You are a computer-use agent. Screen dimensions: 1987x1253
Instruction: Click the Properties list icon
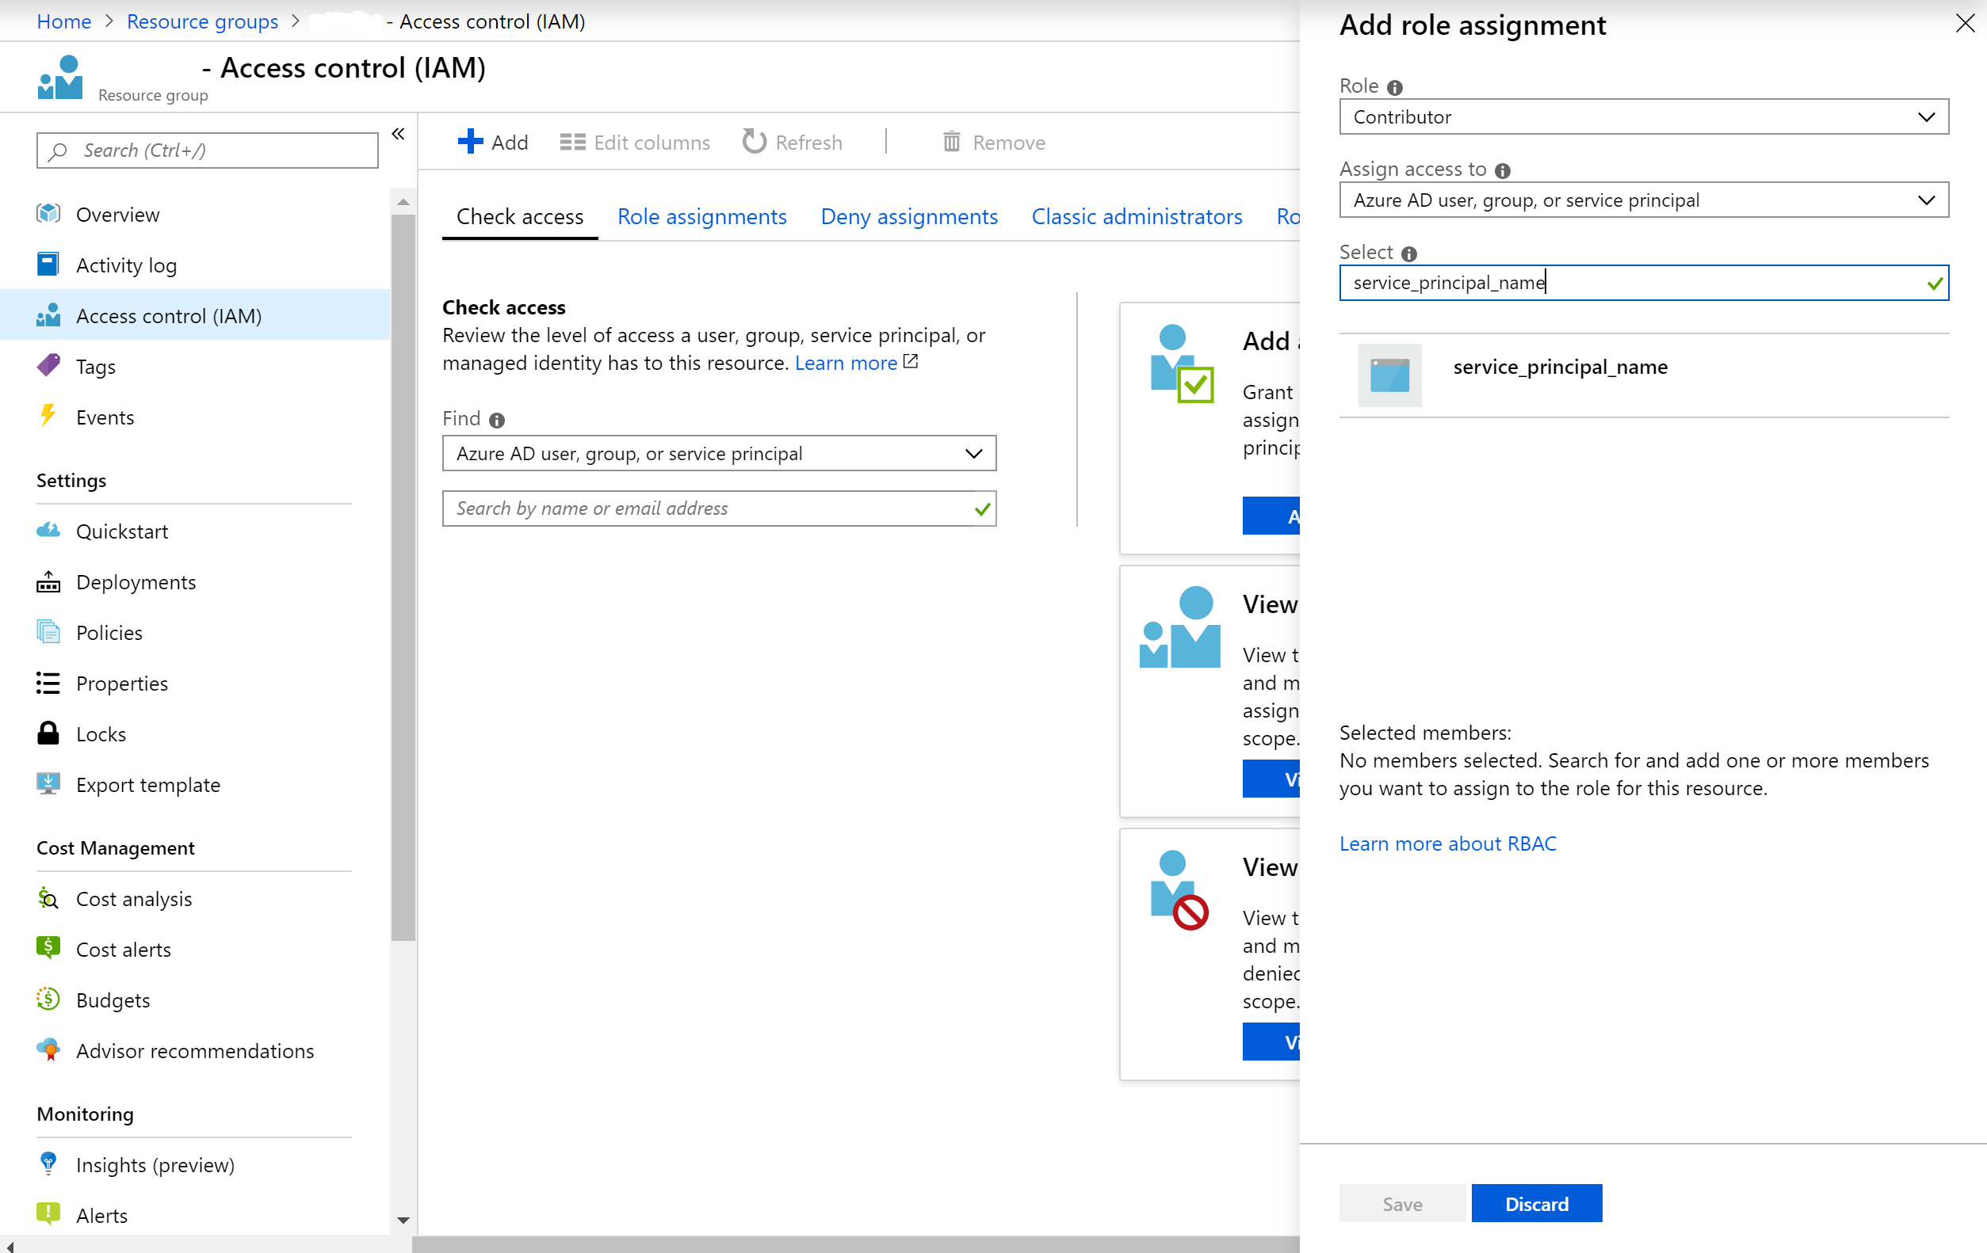(x=48, y=684)
